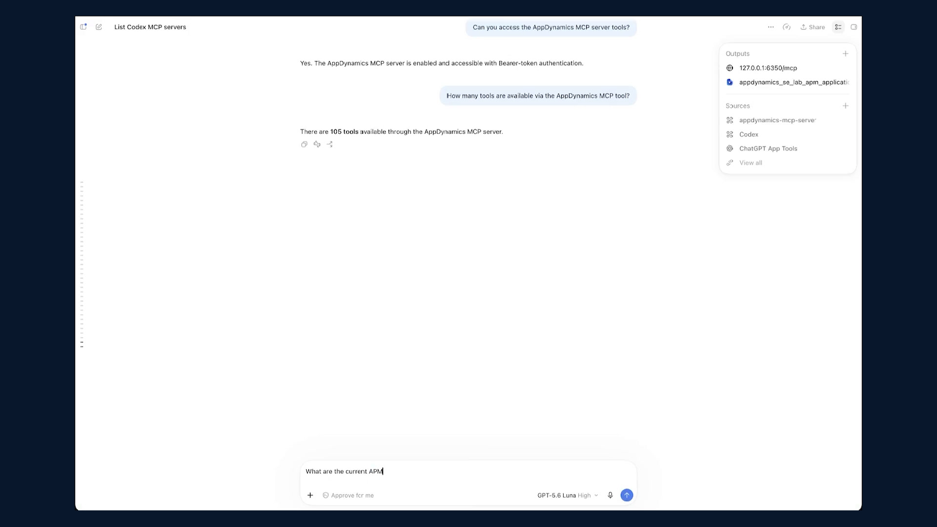Click the Codex source grid icon

(730, 134)
